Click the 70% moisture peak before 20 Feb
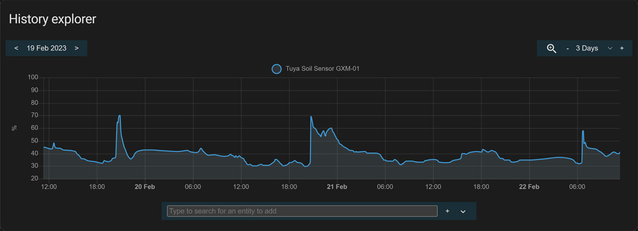 pyautogui.click(x=119, y=116)
